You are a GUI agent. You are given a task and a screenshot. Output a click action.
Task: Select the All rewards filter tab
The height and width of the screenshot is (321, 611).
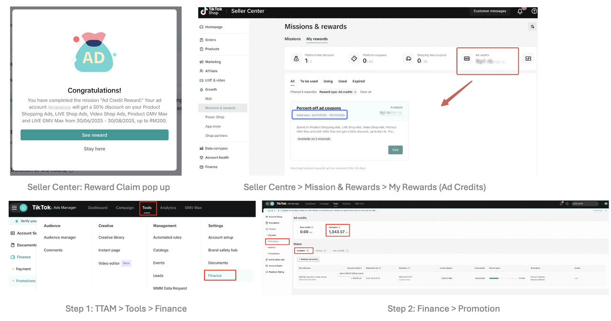[293, 81]
